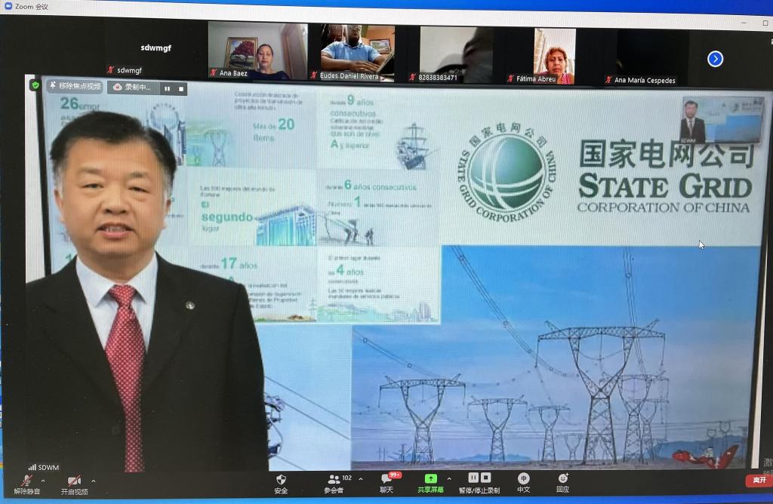
Task: Show next participants with the blue arrow
Action: [715, 59]
